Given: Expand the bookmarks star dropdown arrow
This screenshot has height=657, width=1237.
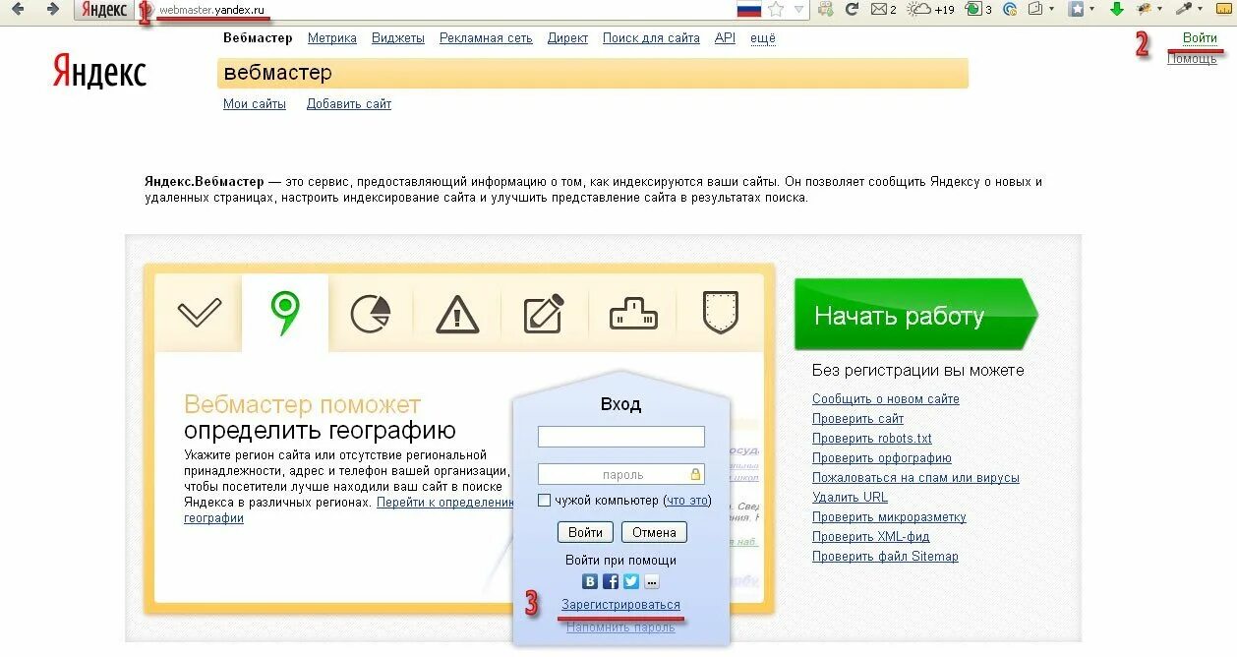Looking at the screenshot, I should 1091,9.
